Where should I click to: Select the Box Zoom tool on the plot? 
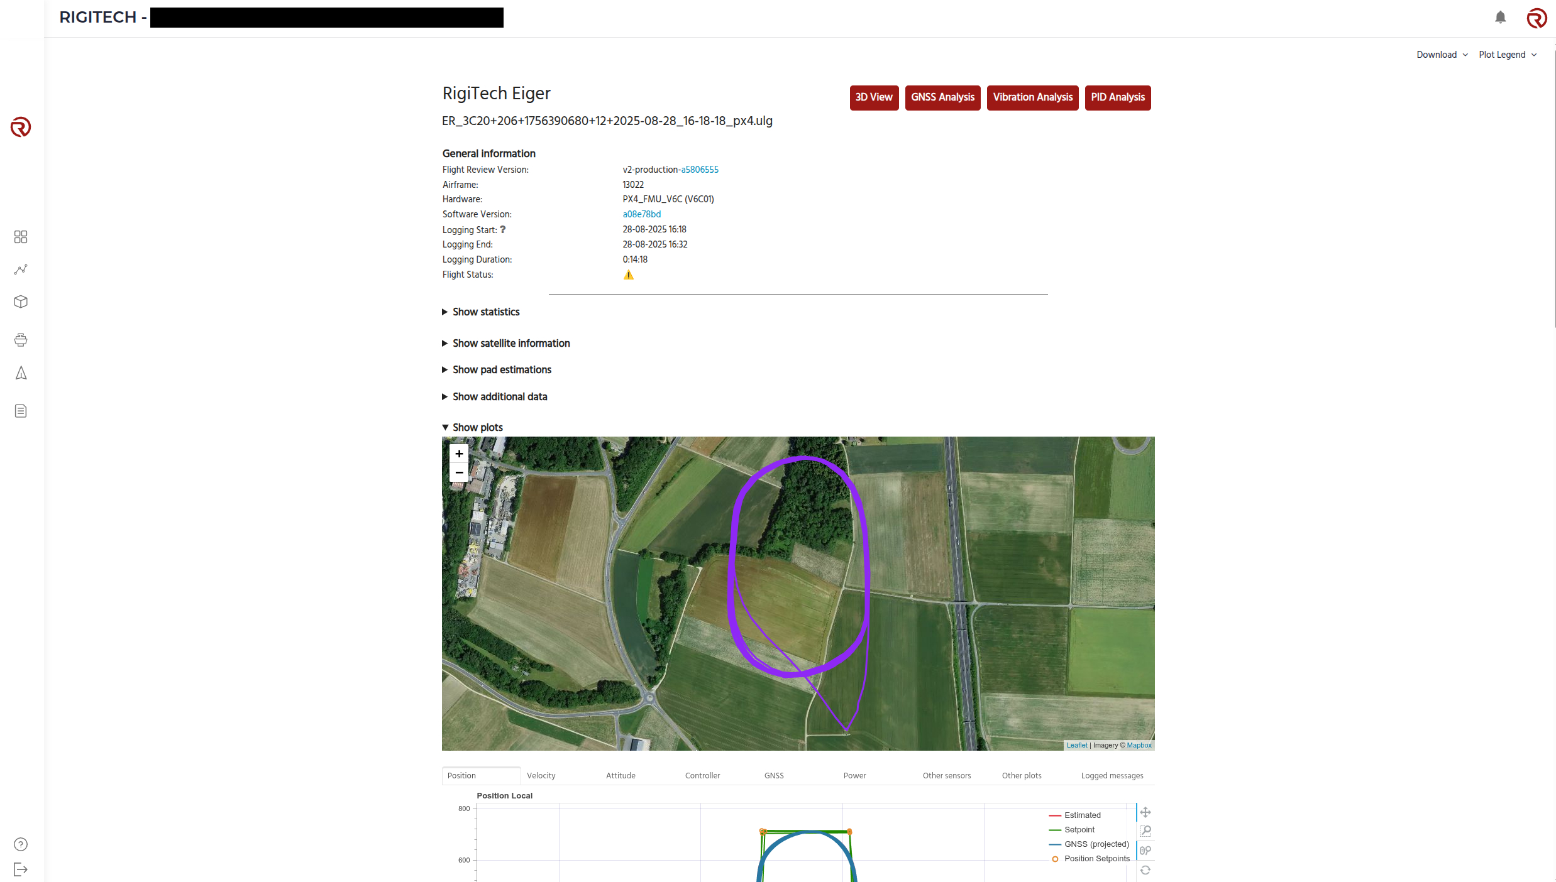point(1145,831)
